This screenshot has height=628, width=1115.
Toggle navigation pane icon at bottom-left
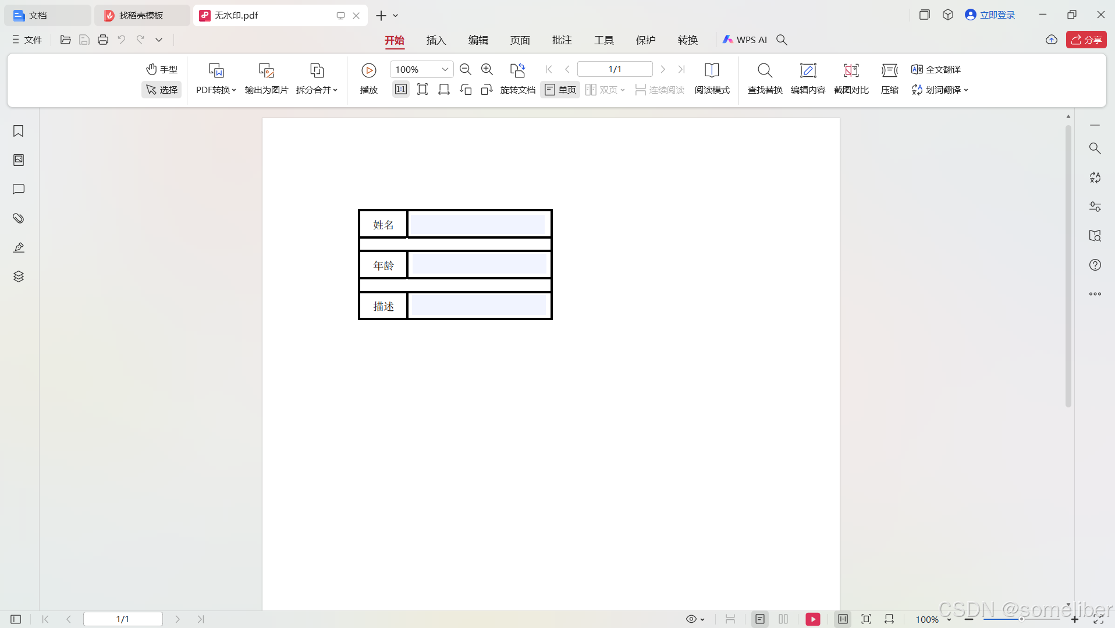click(x=16, y=619)
